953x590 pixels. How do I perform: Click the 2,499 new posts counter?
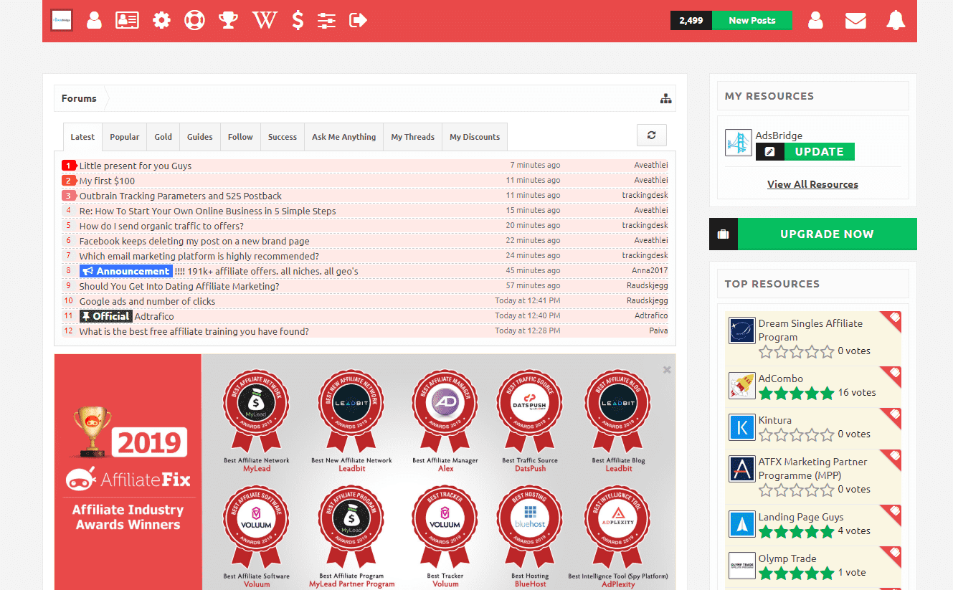click(x=691, y=20)
